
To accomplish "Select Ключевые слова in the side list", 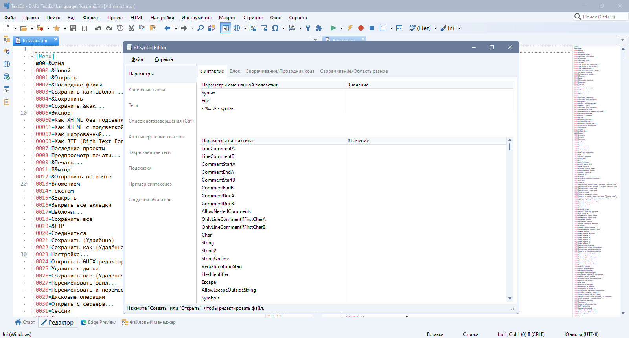I will point(161,90).
